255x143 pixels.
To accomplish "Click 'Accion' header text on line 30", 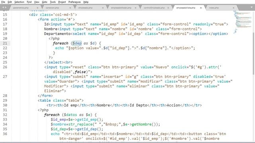I will click(x=174, y=105).
